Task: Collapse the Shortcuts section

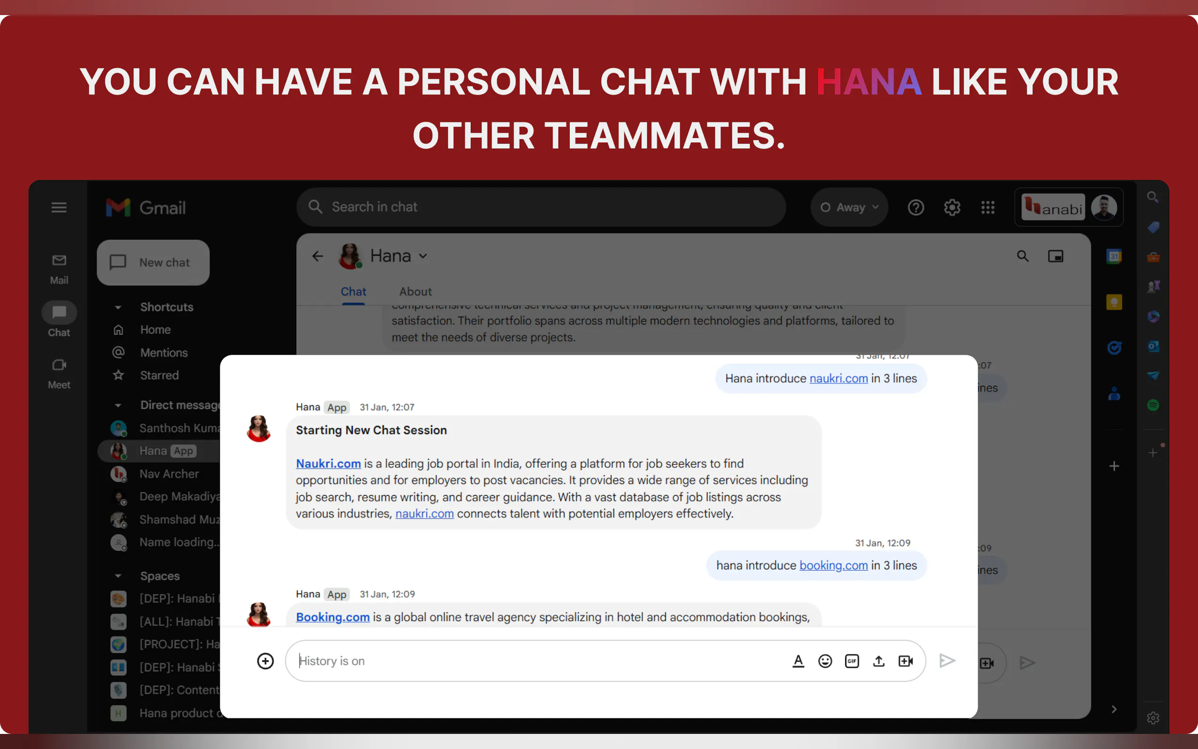Action: (118, 307)
